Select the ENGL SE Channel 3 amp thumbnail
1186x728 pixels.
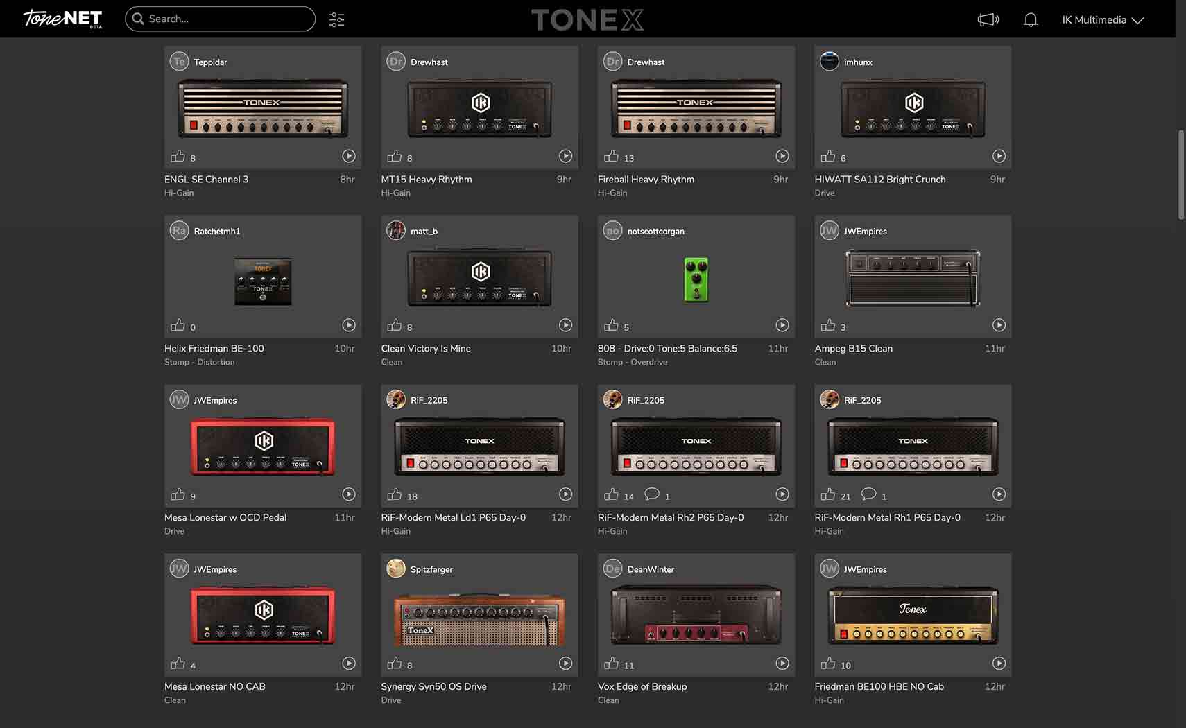pos(263,108)
